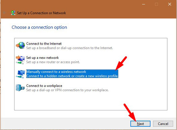Click the network wizard icon in title bar
The width and height of the screenshot is (177, 130).
click(x=13, y=13)
